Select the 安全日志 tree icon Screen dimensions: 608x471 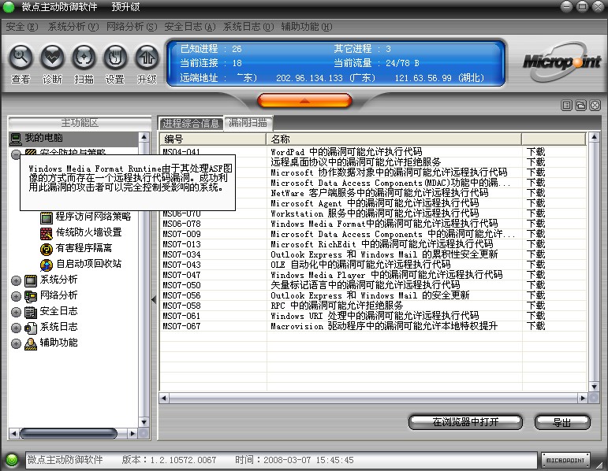[31, 312]
